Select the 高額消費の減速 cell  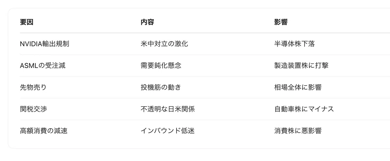pos(44,131)
